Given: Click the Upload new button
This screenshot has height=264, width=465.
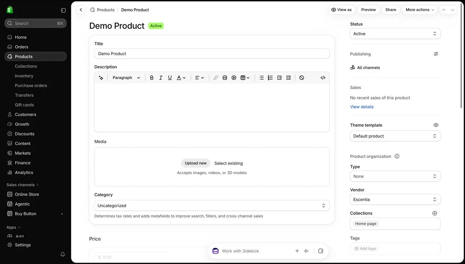Looking at the screenshot, I should 196,163.
